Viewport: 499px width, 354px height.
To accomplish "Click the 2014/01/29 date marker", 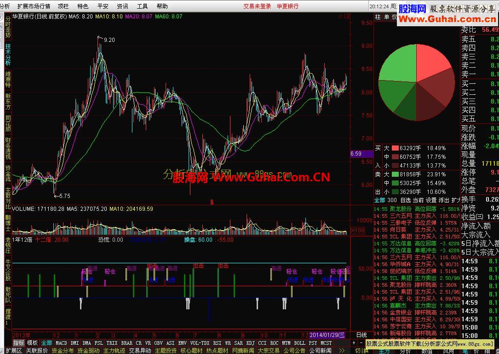I will point(327,335).
